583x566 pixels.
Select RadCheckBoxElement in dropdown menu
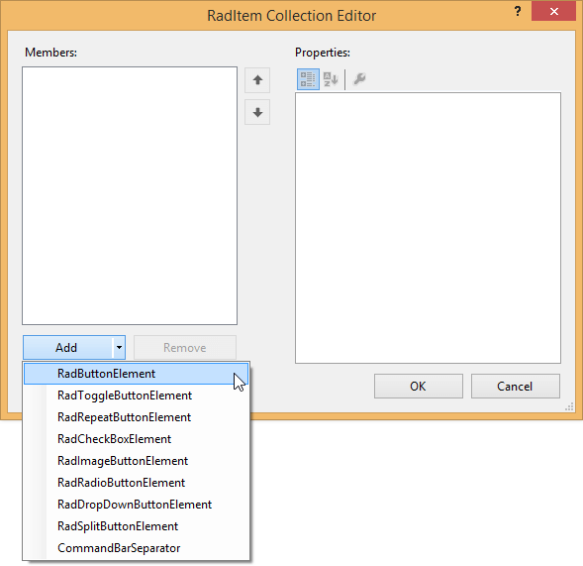pyautogui.click(x=136, y=439)
